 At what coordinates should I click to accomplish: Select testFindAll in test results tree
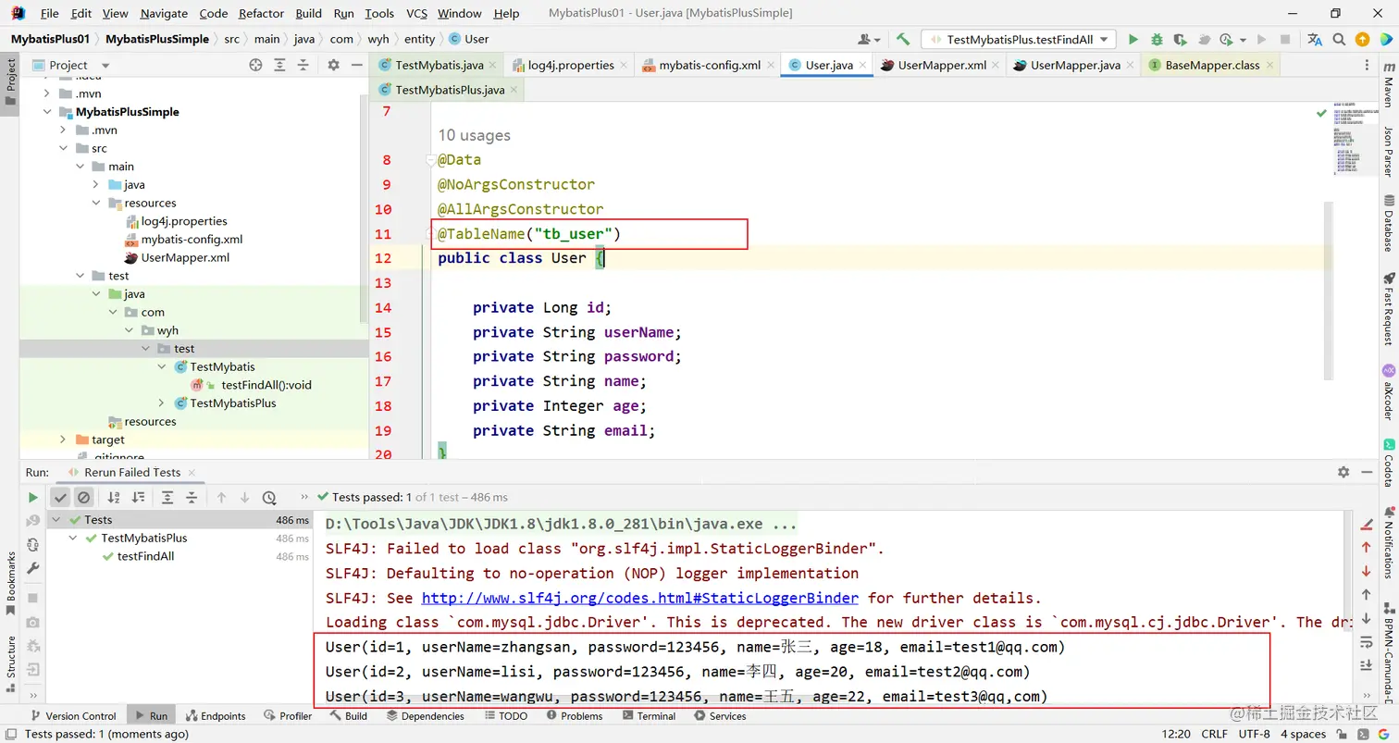[x=145, y=556]
